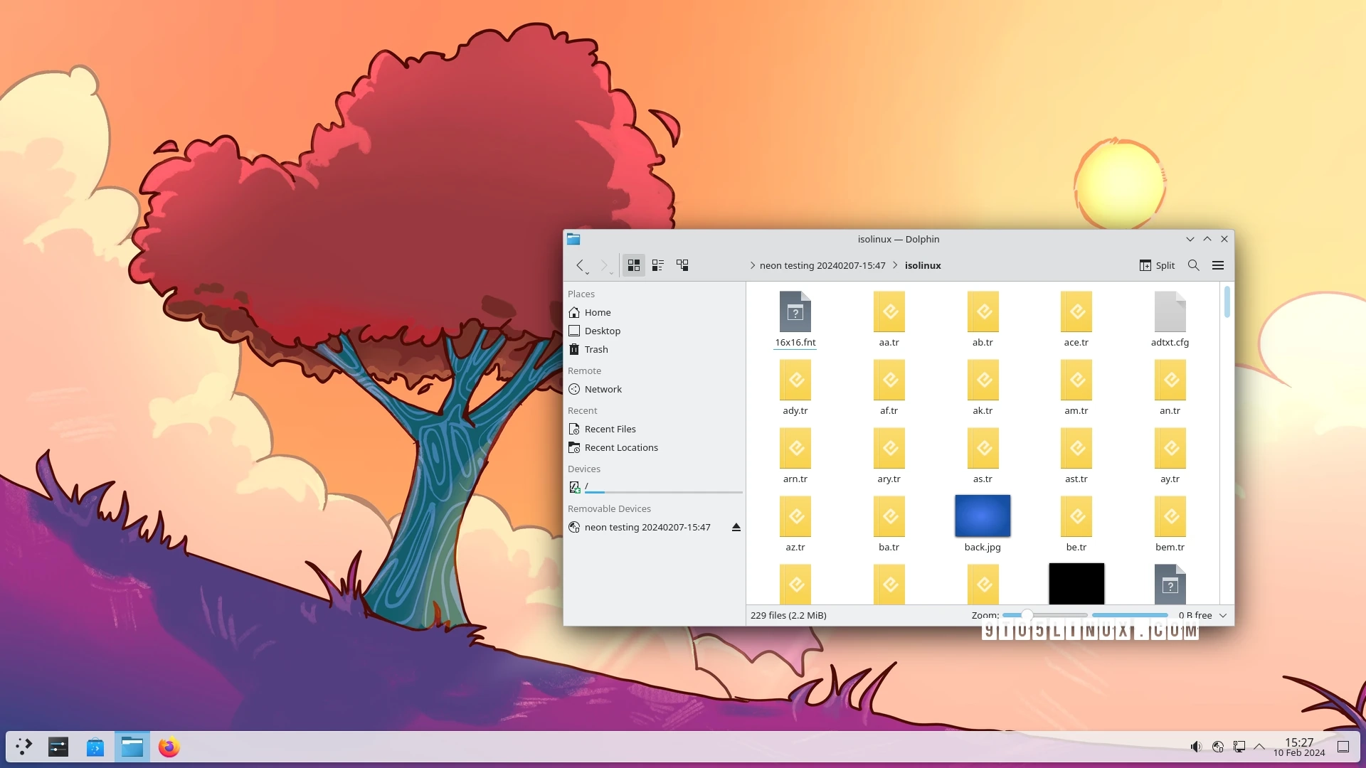Navigate to Home folder
Screen dimensions: 1366x768
click(598, 311)
